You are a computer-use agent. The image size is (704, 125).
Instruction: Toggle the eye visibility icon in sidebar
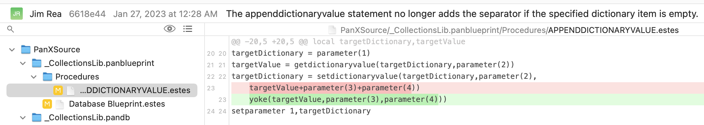[x=170, y=29]
